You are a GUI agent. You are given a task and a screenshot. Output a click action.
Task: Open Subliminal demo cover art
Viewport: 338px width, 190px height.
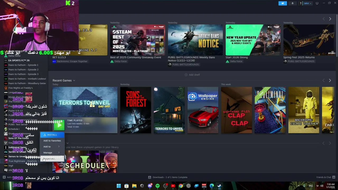[x=270, y=110]
